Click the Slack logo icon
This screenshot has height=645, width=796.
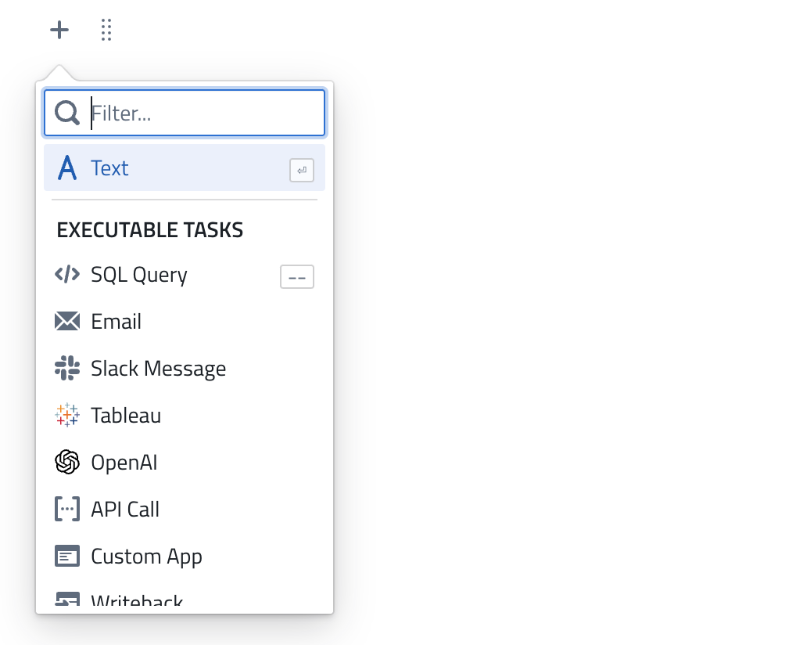(67, 369)
